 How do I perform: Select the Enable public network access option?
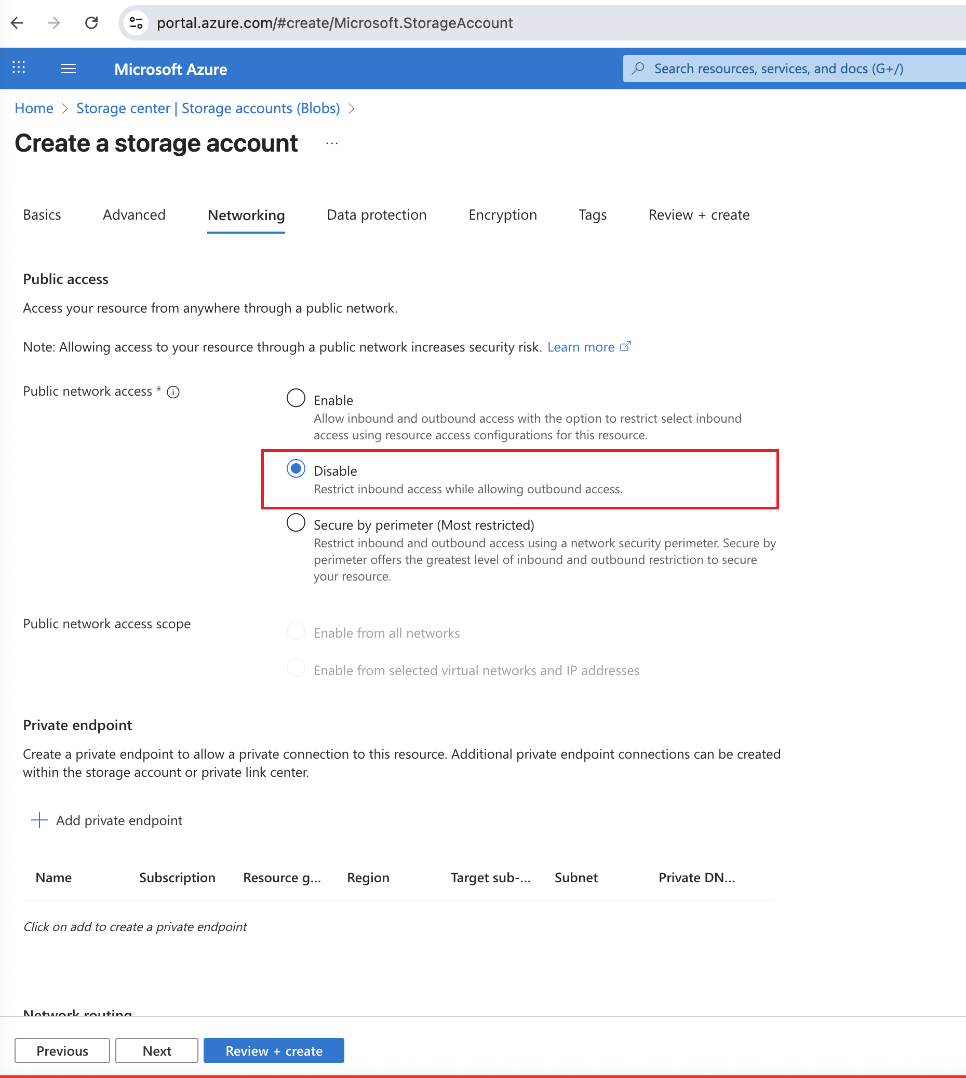tap(296, 398)
